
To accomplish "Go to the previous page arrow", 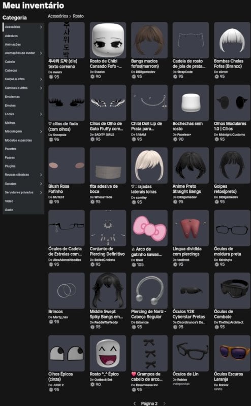I will 134,403.
